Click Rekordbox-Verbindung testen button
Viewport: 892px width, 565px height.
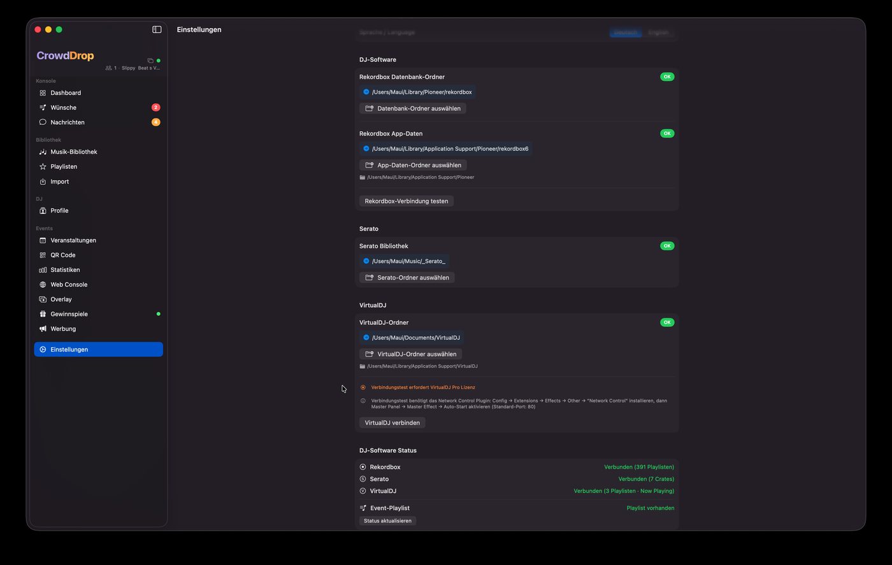406,201
